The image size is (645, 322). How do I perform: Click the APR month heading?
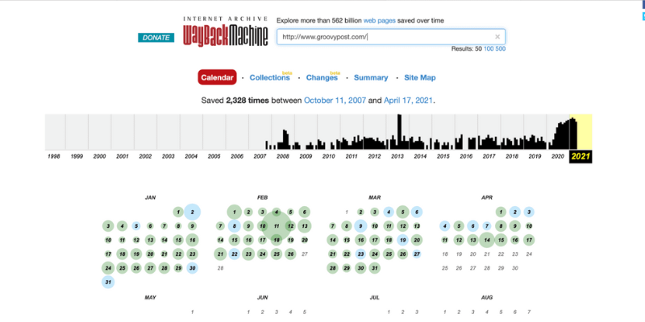coord(487,197)
